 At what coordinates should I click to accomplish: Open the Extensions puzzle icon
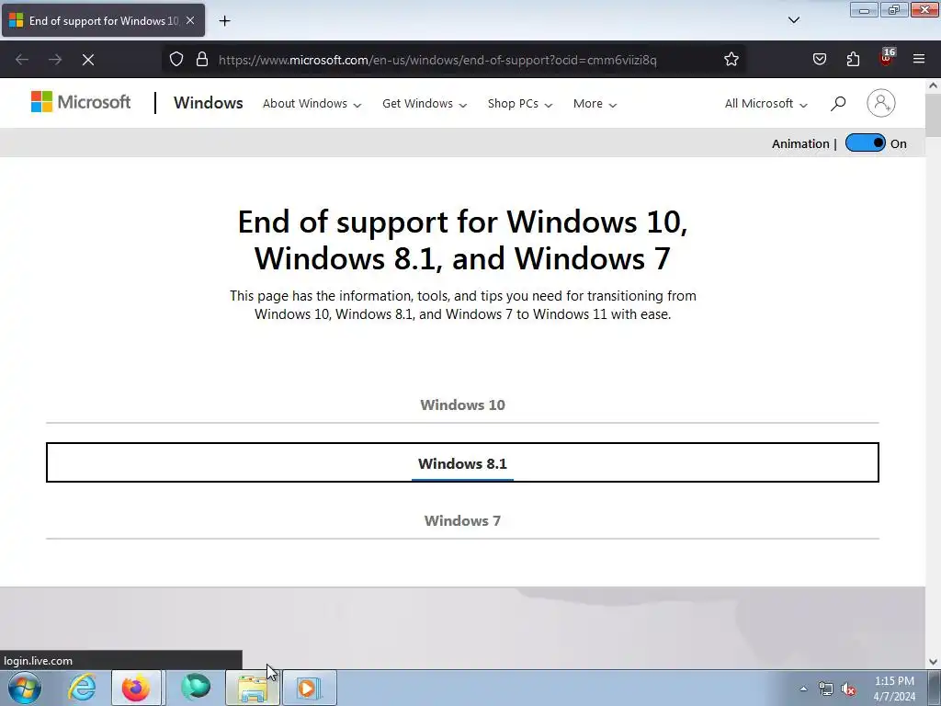pos(853,60)
